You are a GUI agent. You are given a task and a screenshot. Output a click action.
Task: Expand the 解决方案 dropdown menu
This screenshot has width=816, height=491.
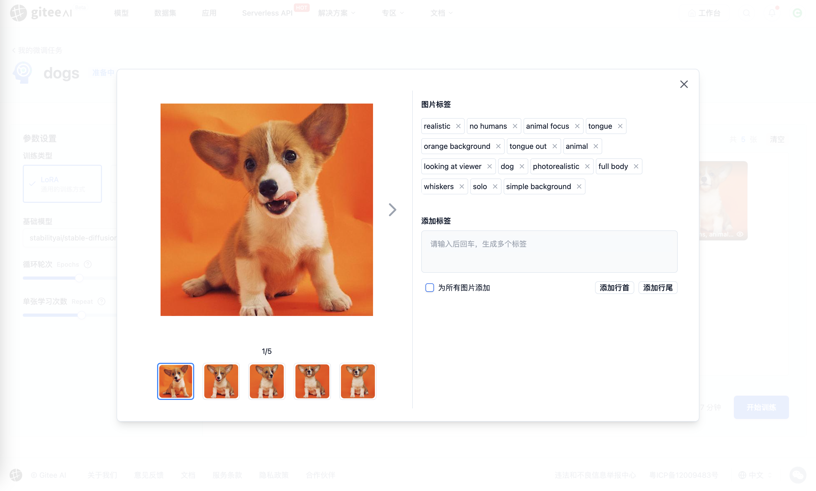coord(336,13)
